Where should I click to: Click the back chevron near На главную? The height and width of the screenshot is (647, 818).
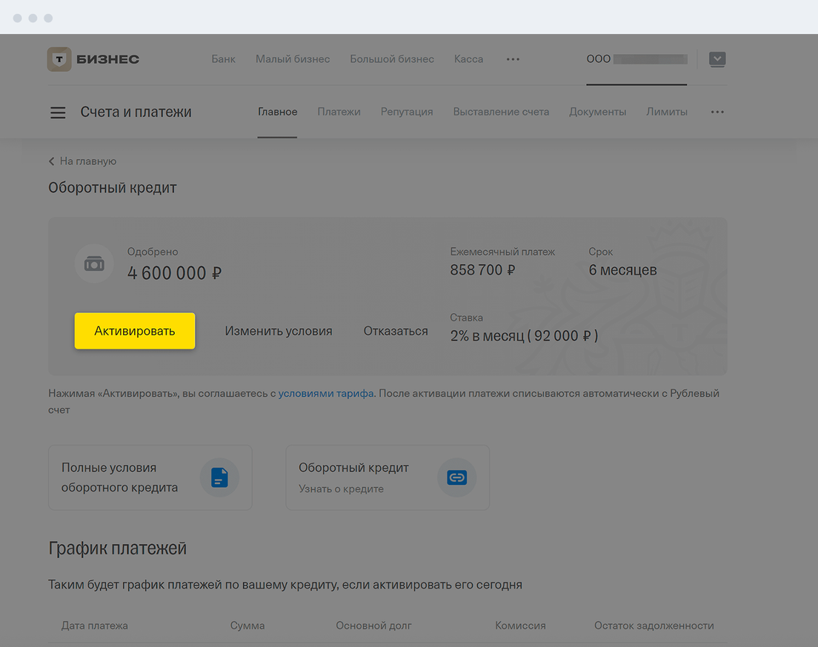tap(52, 161)
